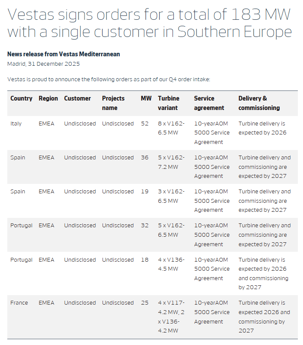
Task: Click the "Italy" country cell
Action: point(16,124)
